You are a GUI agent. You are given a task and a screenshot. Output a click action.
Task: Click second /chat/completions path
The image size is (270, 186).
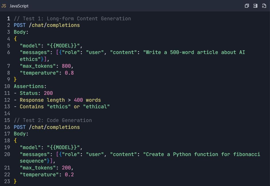click(x=54, y=127)
